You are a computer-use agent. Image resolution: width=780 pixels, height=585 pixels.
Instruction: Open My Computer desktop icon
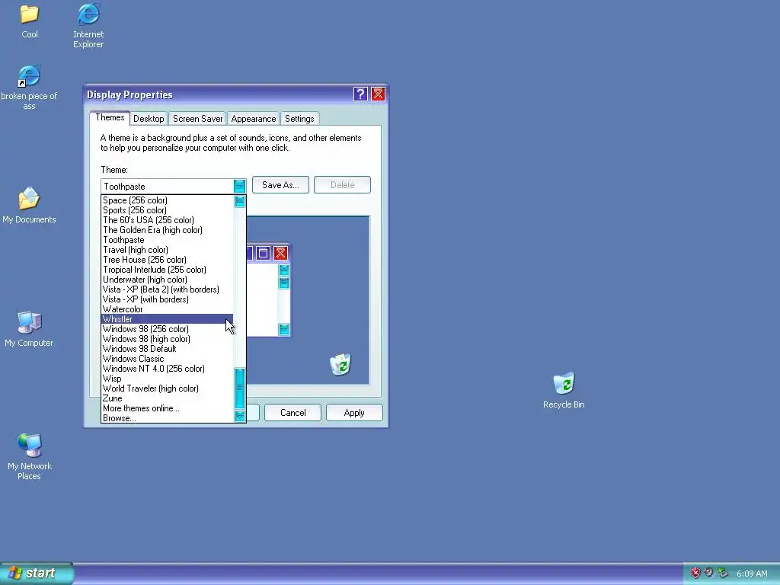[29, 329]
